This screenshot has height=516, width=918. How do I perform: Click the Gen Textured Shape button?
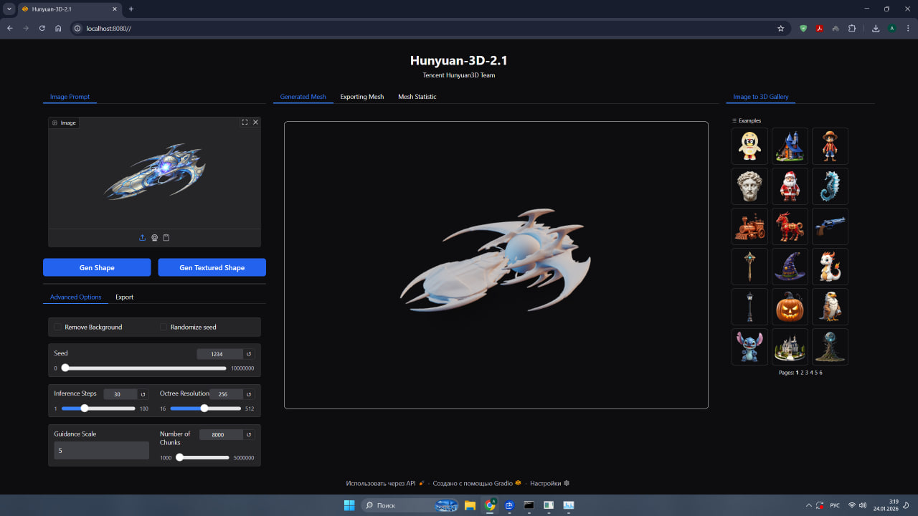click(212, 267)
